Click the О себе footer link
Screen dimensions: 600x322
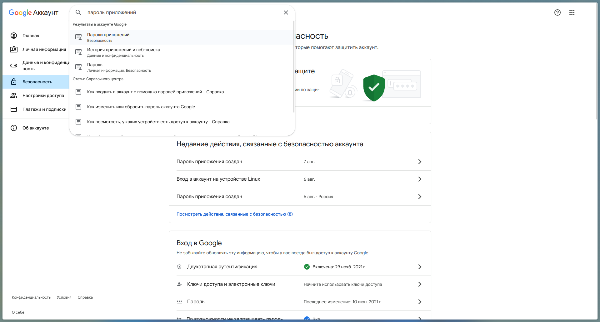(18, 312)
